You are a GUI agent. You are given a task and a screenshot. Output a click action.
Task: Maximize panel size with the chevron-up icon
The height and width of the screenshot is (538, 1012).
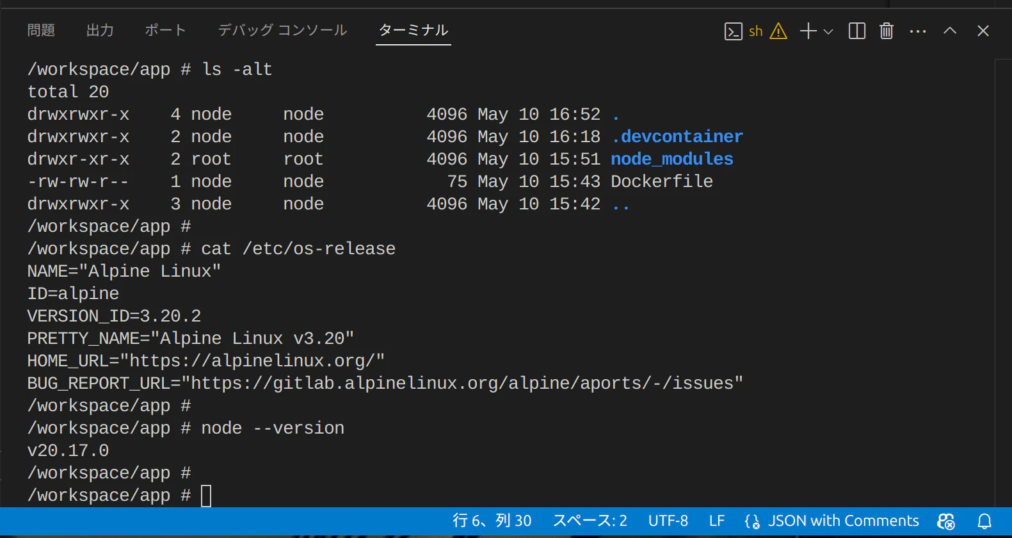click(950, 31)
